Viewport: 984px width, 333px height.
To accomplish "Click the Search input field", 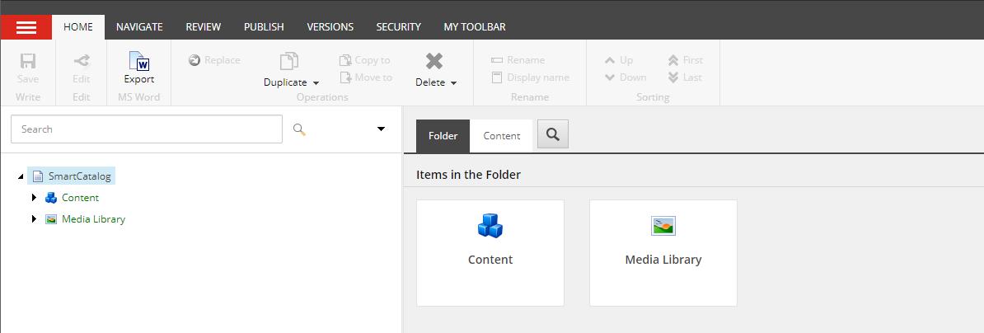I will coord(147,129).
